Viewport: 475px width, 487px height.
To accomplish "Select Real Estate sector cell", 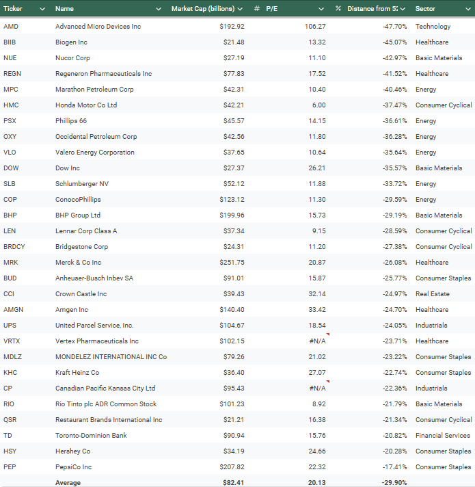I will [x=432, y=294].
